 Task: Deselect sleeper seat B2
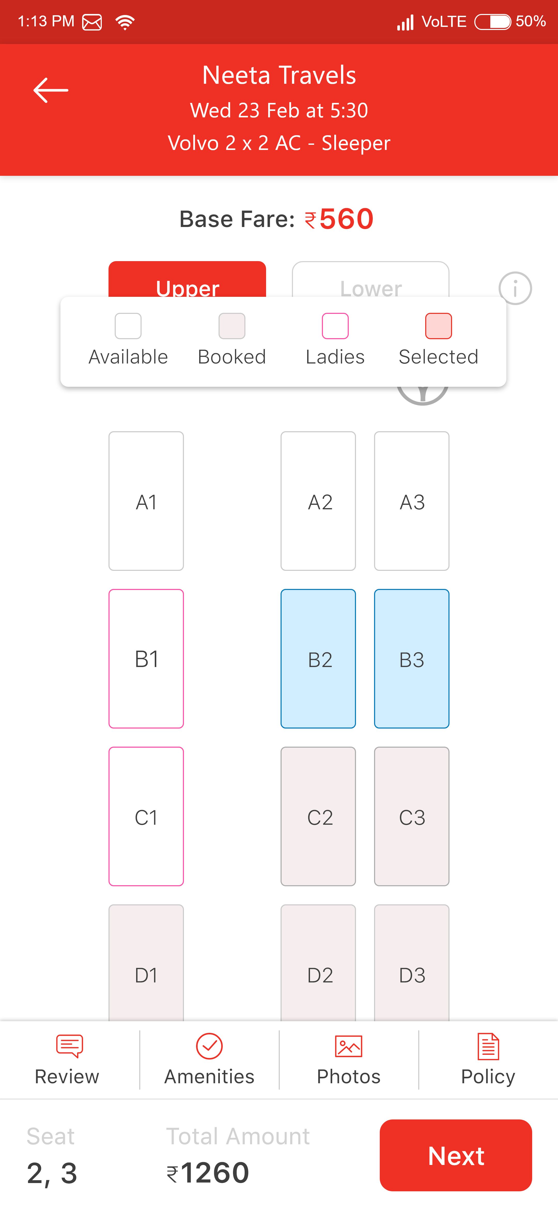pos(318,658)
